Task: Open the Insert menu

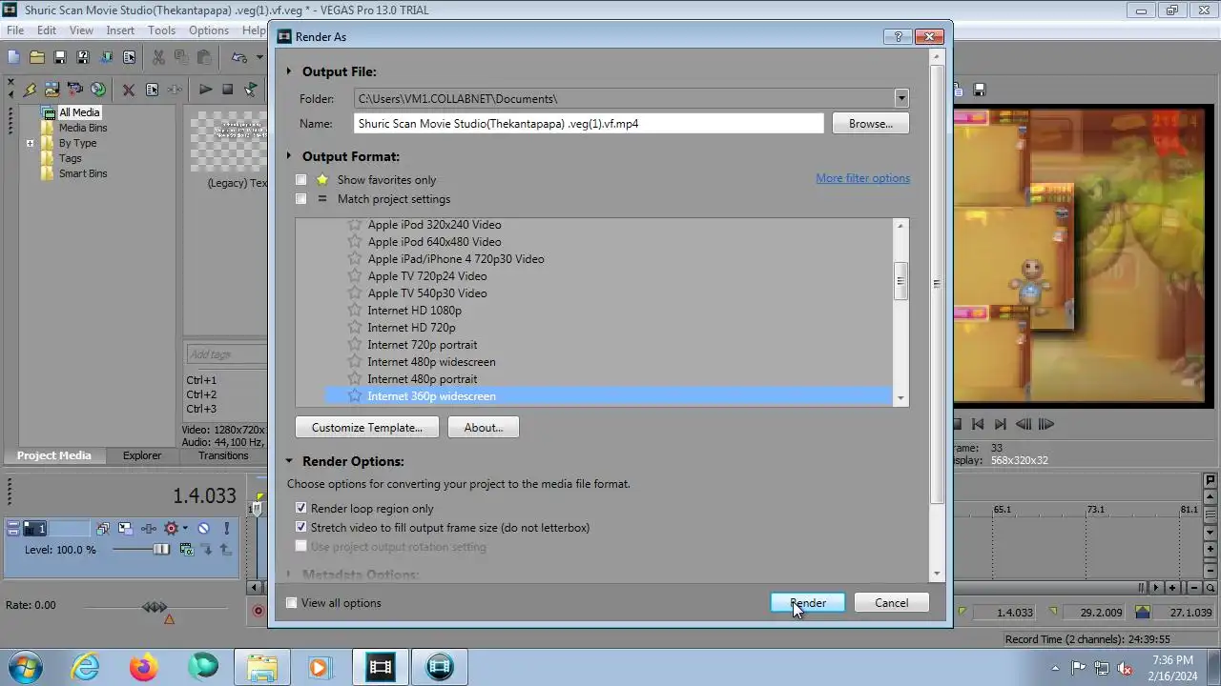Action: point(120,30)
